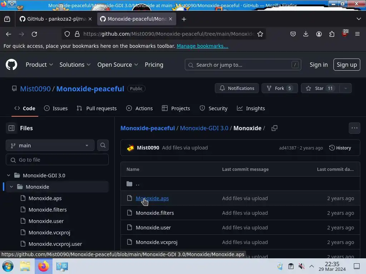Click the Mist0090 avatar in the commit row
The image size is (366, 274).
pyautogui.click(x=130, y=148)
